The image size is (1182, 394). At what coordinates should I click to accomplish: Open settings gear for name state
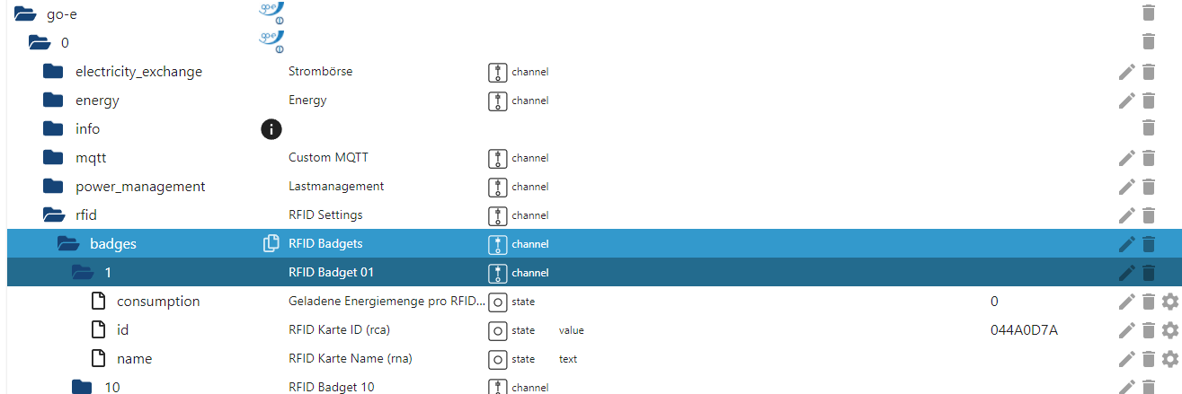click(x=1169, y=359)
